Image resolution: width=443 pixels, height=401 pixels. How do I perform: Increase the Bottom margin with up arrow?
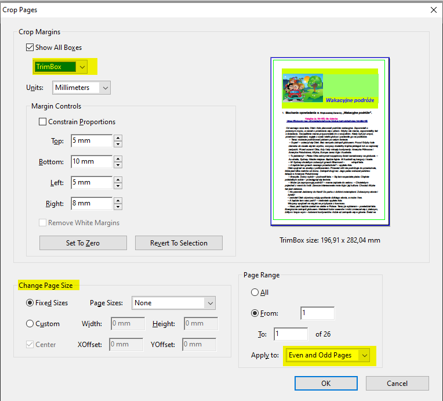[118, 158]
